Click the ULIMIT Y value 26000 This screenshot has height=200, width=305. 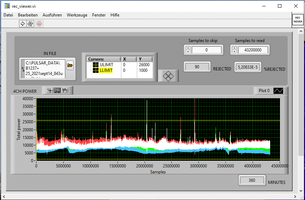[144, 65]
